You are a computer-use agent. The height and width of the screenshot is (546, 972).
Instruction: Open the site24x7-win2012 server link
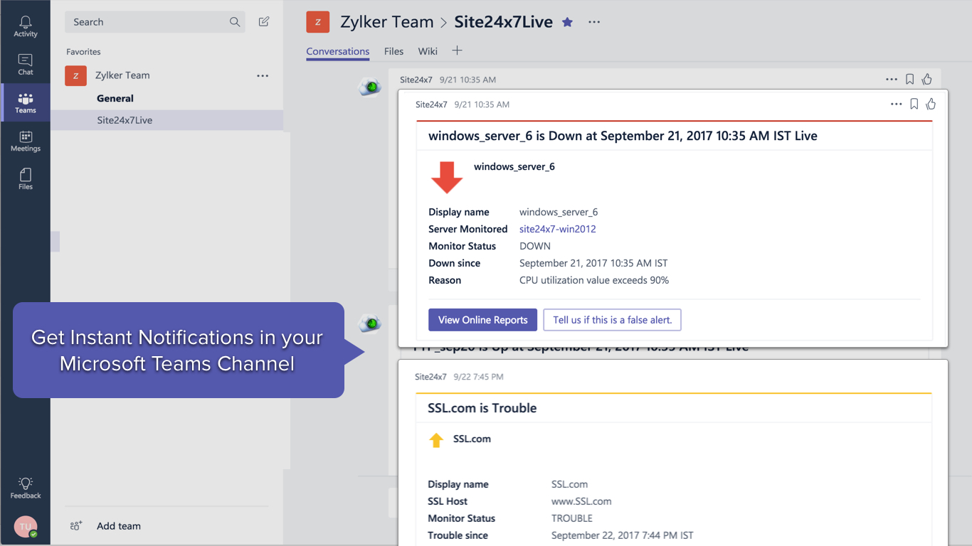tap(558, 229)
